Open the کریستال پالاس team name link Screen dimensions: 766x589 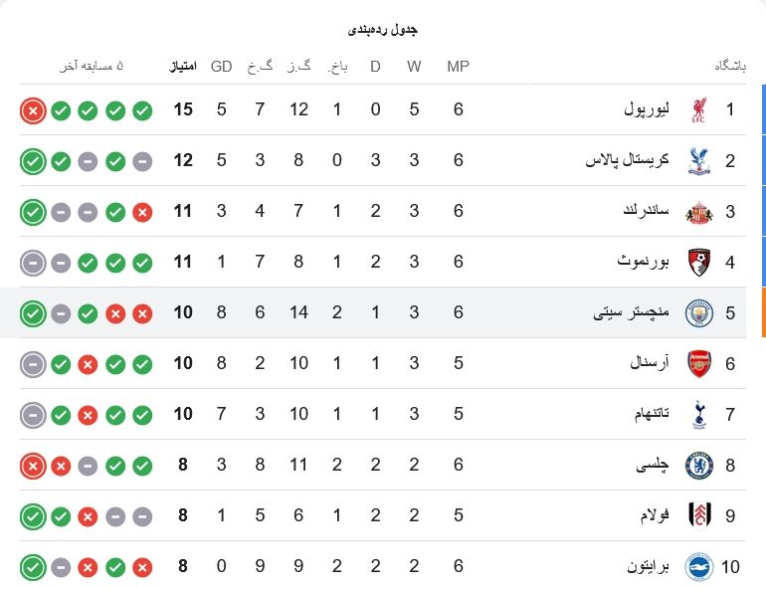coord(627,160)
